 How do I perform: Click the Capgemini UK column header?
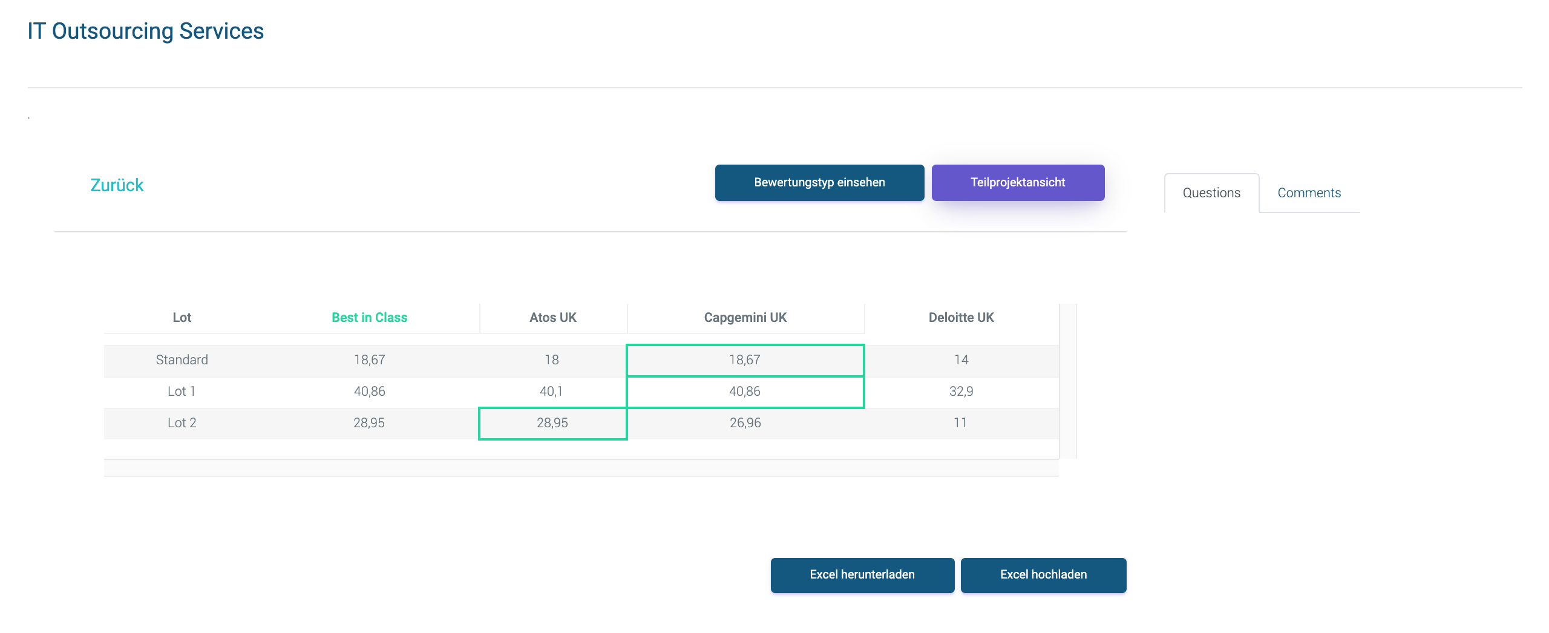click(745, 318)
